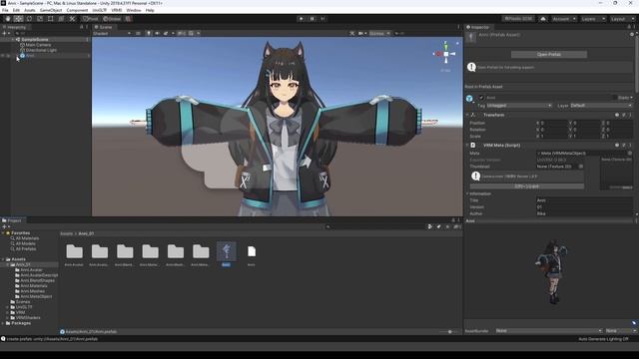Pick object for the Meta field
639x359 pixels.
[630, 153]
